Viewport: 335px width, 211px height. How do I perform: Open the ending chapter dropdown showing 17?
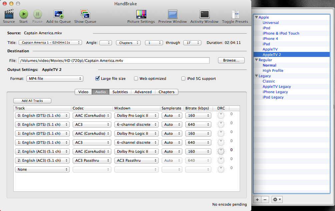tap(192, 43)
